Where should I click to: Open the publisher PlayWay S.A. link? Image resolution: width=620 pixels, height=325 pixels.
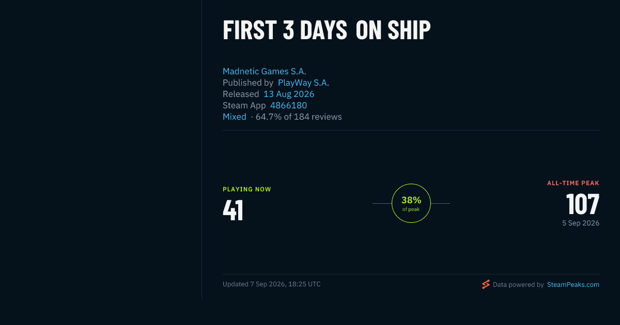coord(303,83)
